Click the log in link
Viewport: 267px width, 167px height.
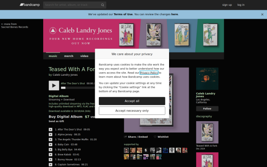click(241, 5)
